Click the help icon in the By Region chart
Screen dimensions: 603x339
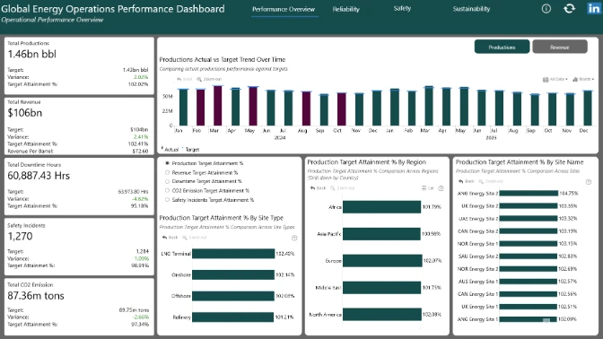(441, 188)
